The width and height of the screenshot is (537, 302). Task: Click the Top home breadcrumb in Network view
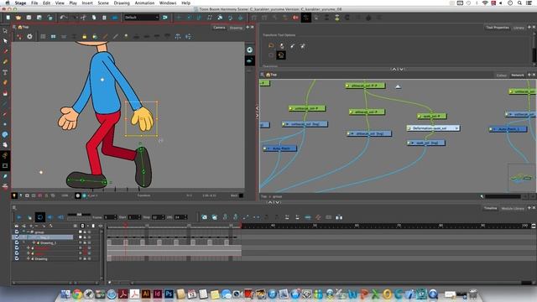[271, 75]
